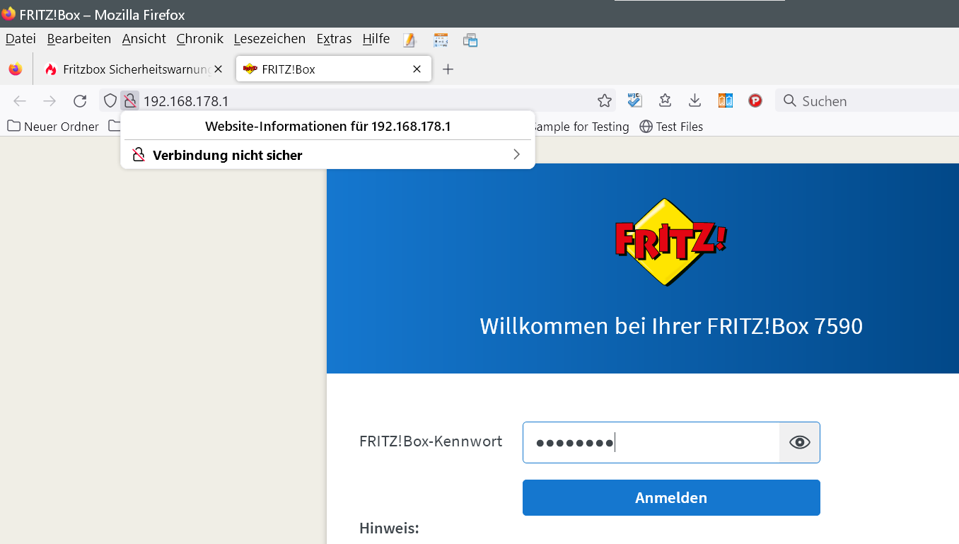Click the red circular P extension icon

pos(755,101)
